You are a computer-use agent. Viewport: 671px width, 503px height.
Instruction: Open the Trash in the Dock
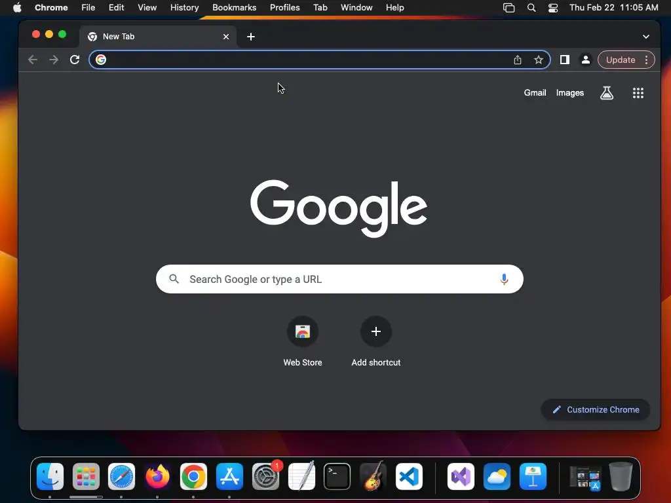point(621,476)
